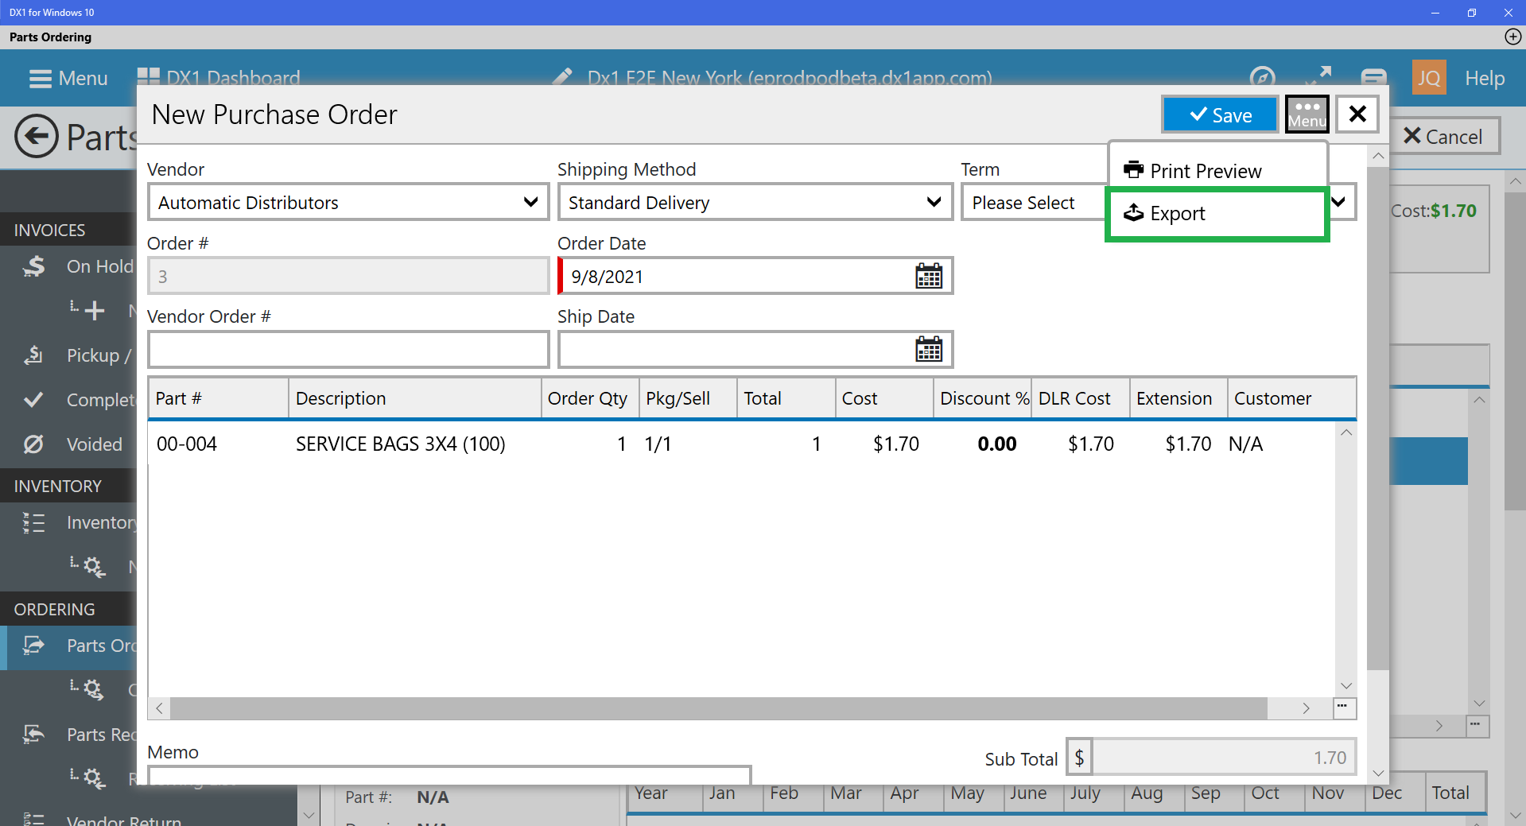Click the 0.00 discount value
1526x826 pixels.
[997, 444]
